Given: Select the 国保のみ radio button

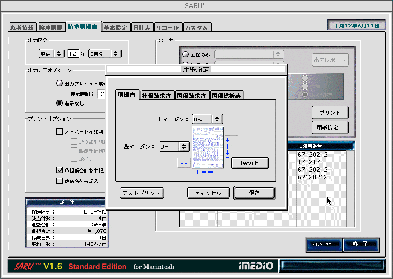Looking at the screenshot, I should point(186,54).
